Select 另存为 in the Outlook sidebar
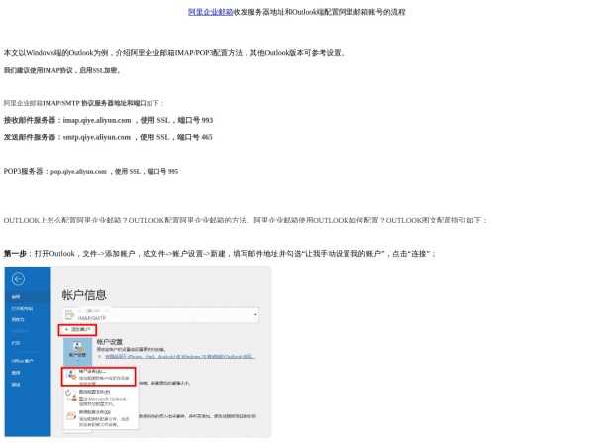The image size is (594, 445). click(18, 320)
